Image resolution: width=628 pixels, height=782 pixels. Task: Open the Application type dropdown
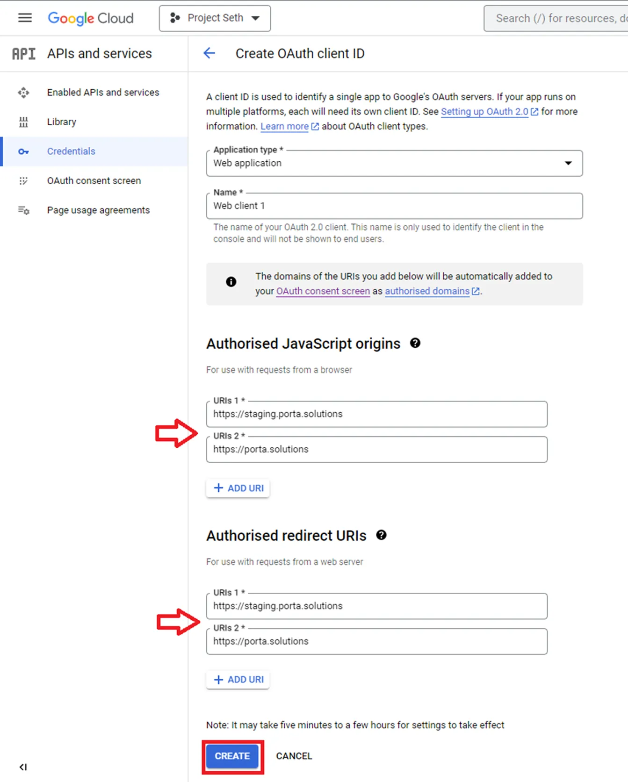click(x=568, y=163)
